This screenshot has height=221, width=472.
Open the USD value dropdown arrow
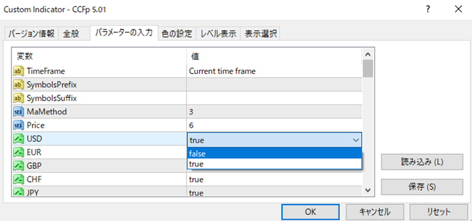point(356,140)
